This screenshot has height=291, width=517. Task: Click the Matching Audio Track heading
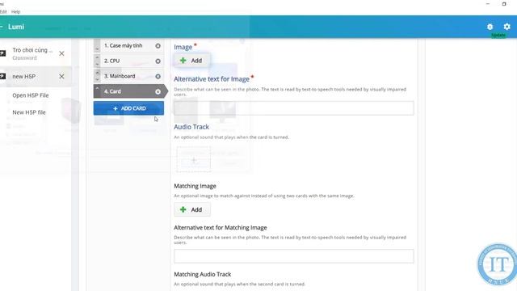click(203, 274)
